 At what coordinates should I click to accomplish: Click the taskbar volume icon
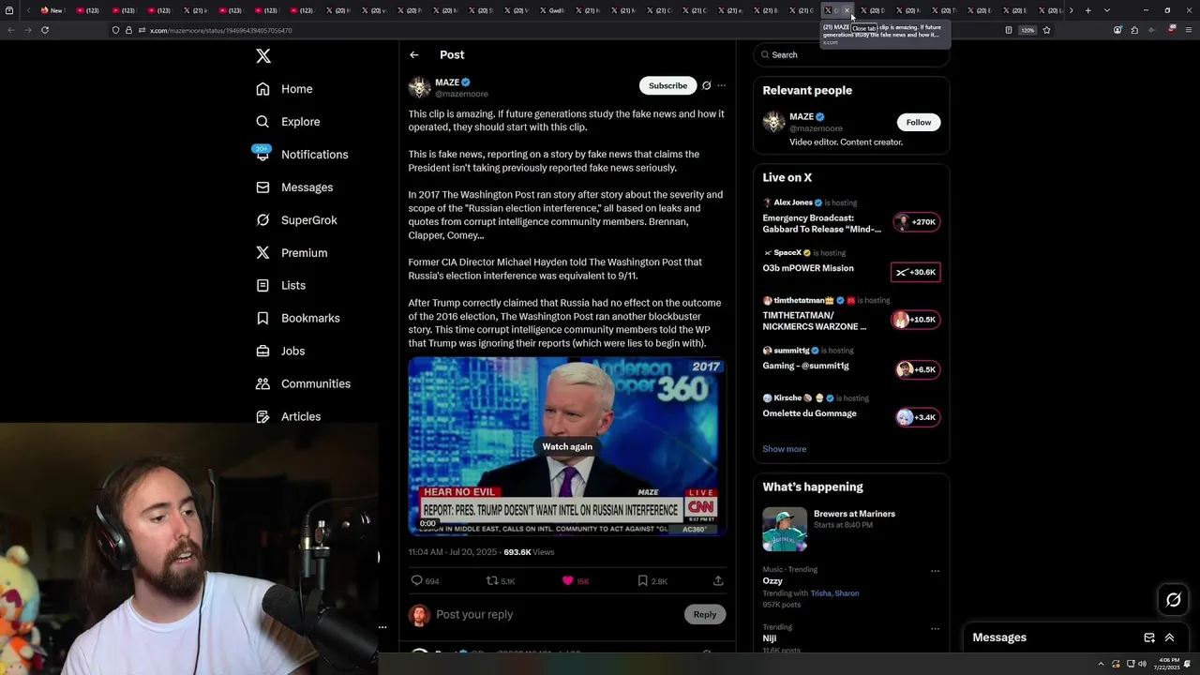(x=1142, y=664)
